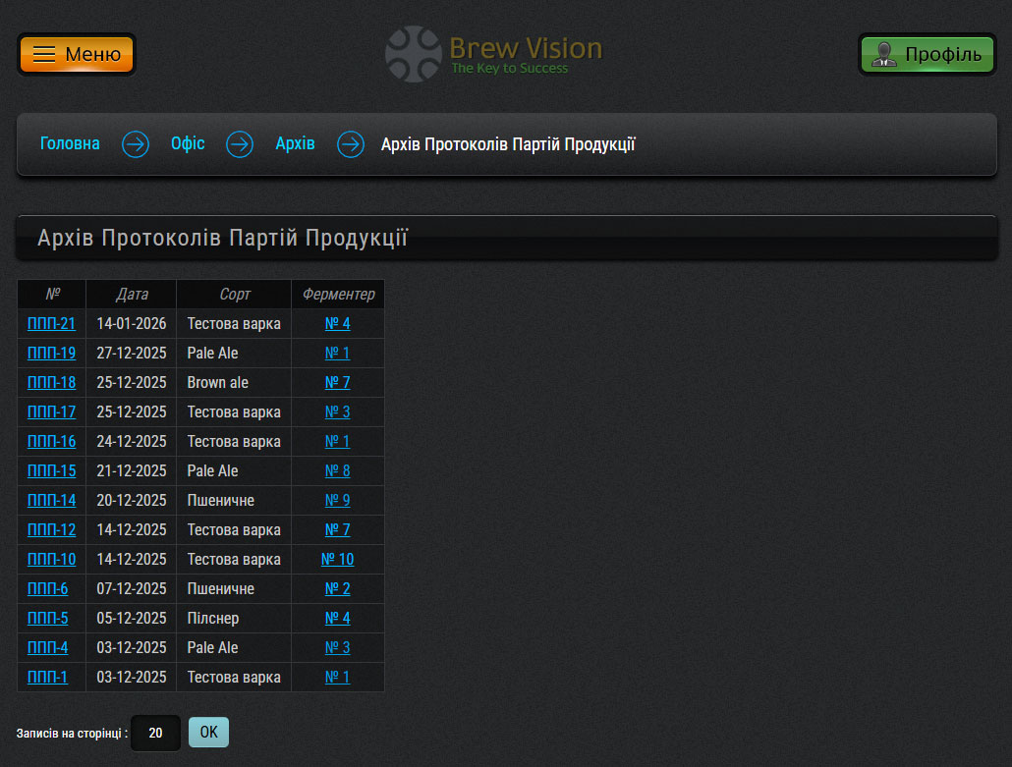Screen dimensions: 1012x767
Task: Click the arrow icon after Архів
Action: tap(351, 144)
